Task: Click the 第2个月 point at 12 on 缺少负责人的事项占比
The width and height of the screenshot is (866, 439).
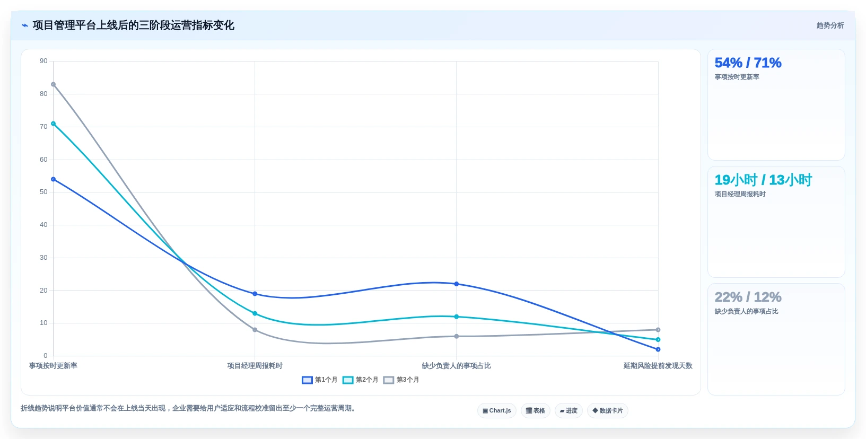Action: click(x=456, y=317)
